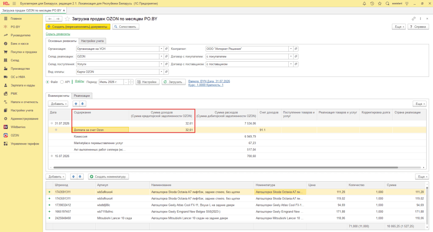The width and height of the screenshot is (433, 232).
Task: Open the Справка help button
Action: [x=418, y=27]
